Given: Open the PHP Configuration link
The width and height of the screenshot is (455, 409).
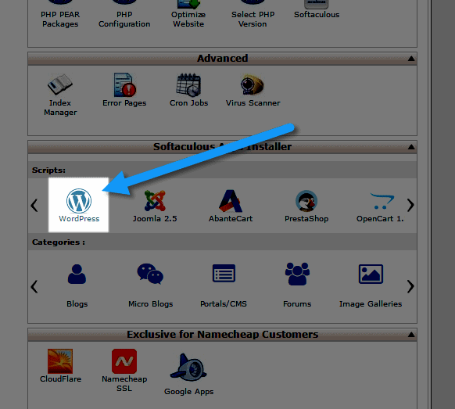Looking at the screenshot, I should coord(124,19).
